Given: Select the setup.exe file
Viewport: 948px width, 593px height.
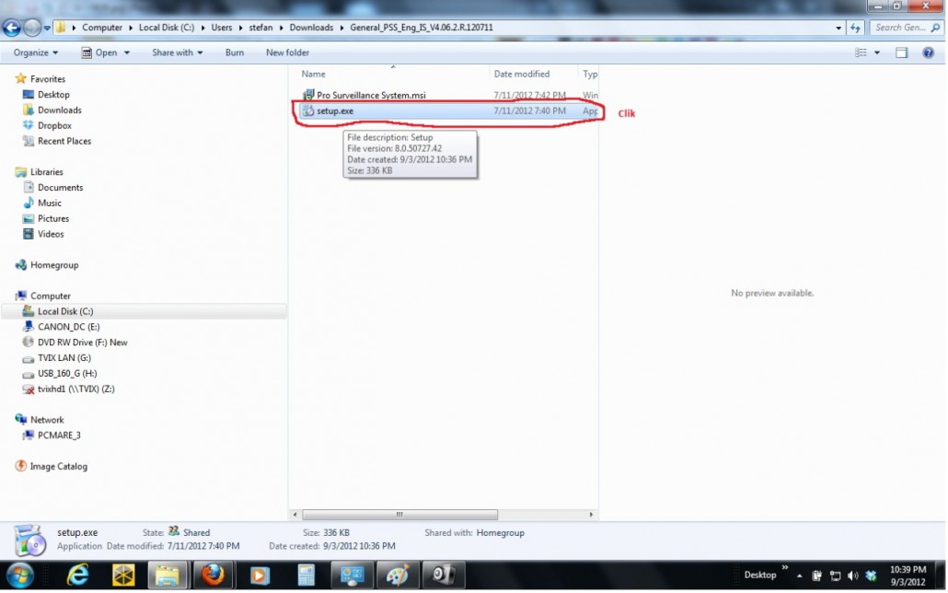Looking at the screenshot, I should click(335, 110).
